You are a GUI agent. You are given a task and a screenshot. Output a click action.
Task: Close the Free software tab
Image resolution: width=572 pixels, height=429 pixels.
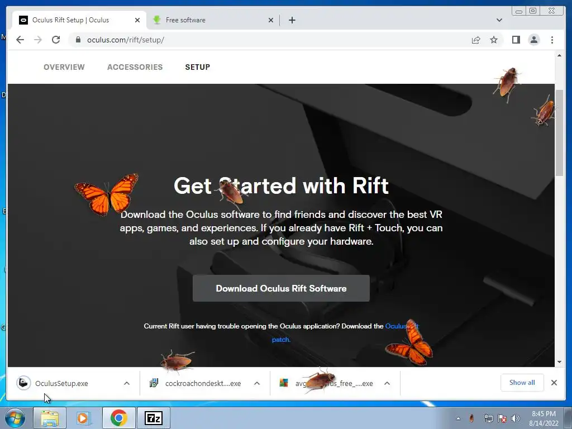coord(271,20)
